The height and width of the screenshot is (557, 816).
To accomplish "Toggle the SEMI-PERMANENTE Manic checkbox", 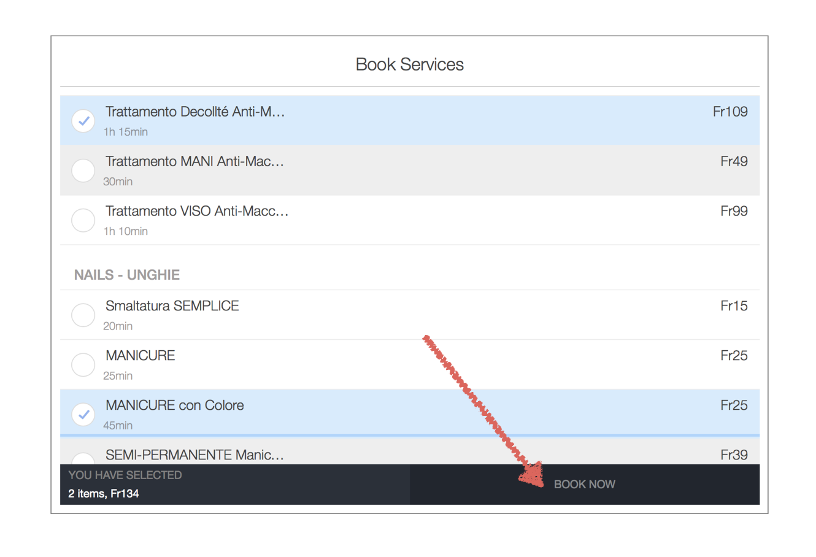I will 83,459.
